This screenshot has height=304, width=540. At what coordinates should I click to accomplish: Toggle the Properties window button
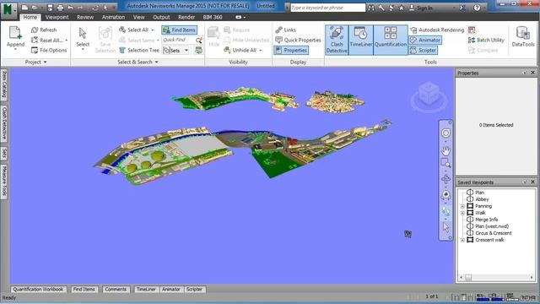tap(291, 51)
